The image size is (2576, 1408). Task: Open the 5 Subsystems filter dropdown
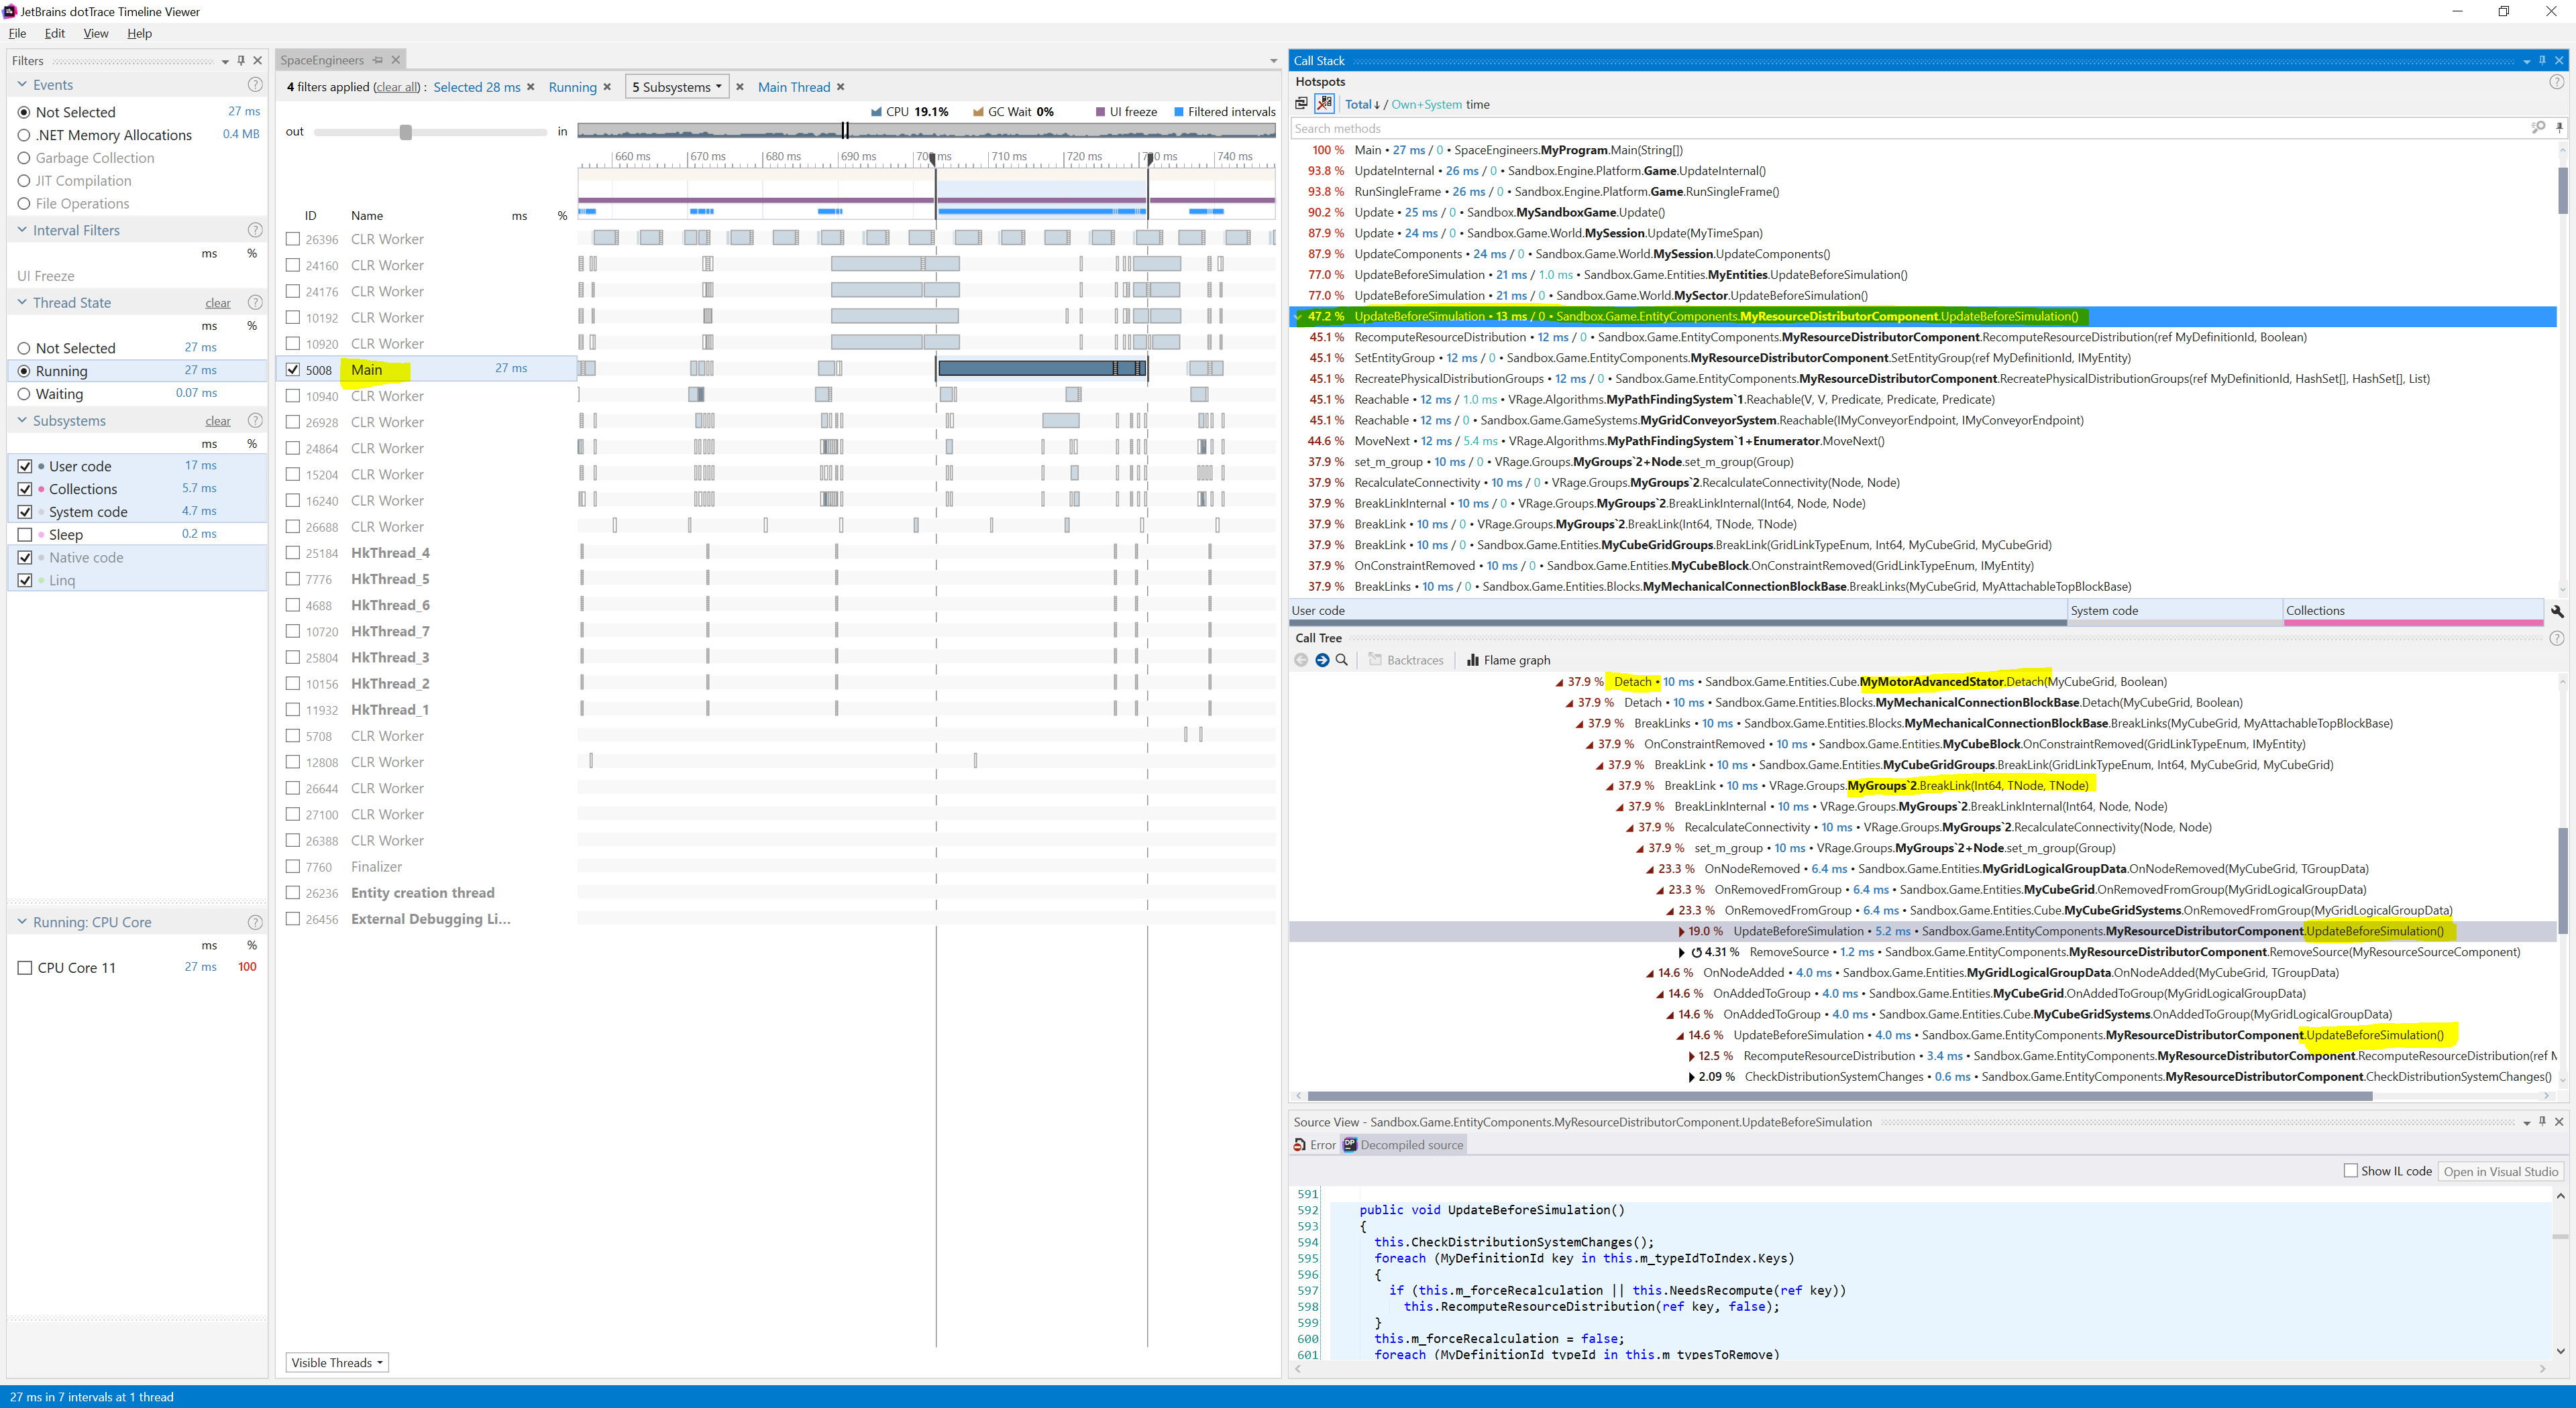point(677,87)
